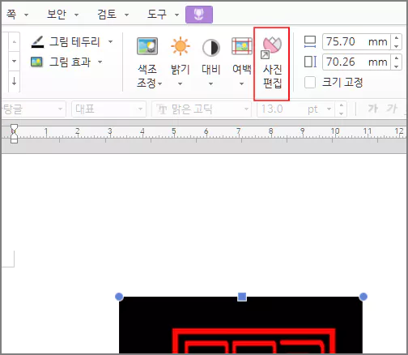Click the ruler indent marker
408x355 pixels.
[x=14, y=133]
